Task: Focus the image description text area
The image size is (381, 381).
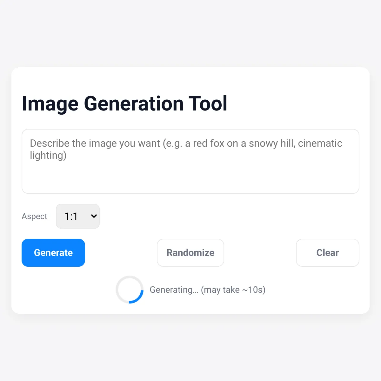Action: [x=190, y=161]
